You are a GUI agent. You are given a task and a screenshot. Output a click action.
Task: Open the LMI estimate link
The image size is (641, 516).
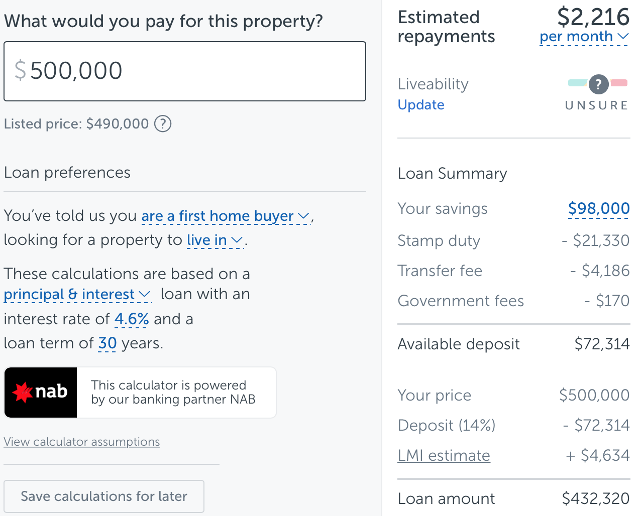(x=444, y=456)
